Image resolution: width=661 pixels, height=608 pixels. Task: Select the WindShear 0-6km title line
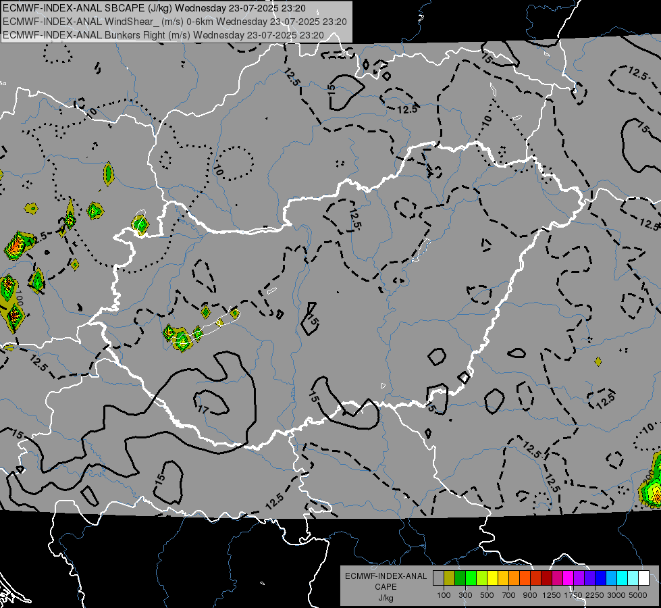click(x=174, y=22)
